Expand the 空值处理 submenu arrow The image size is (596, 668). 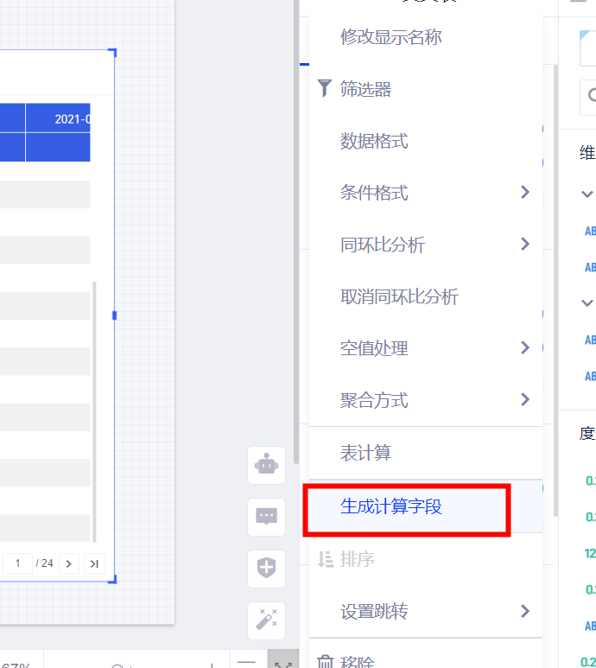tap(525, 347)
